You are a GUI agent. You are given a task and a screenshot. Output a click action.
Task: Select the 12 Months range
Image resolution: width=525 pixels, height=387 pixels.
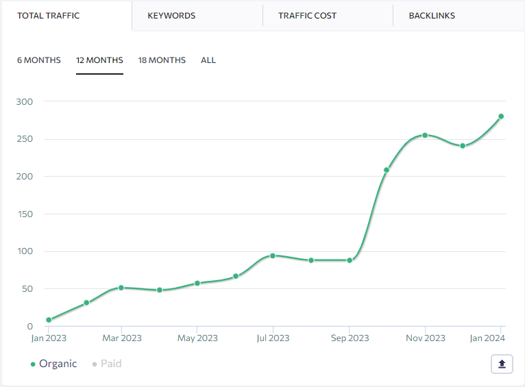99,60
